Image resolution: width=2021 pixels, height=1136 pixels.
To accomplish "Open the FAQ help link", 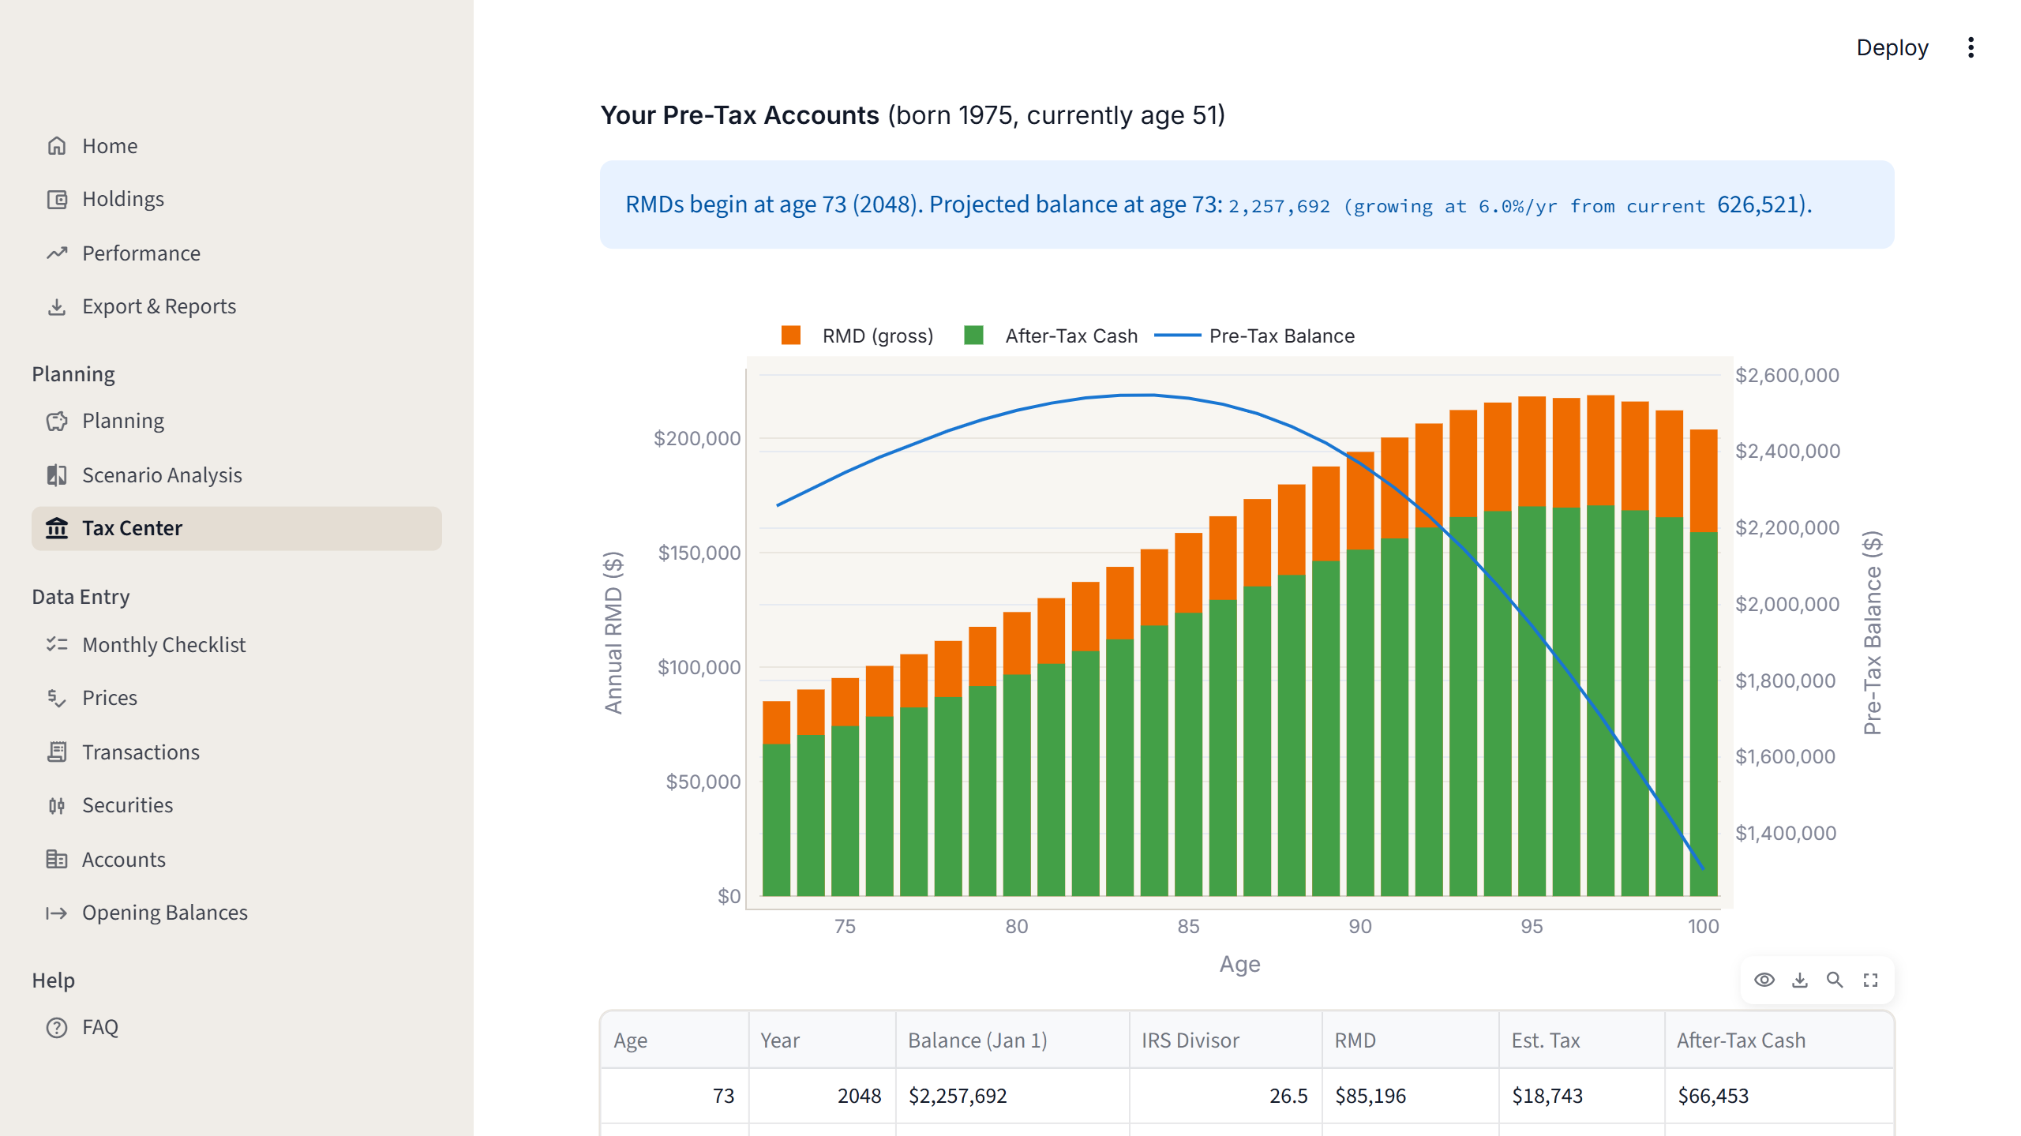I will [x=100, y=1027].
